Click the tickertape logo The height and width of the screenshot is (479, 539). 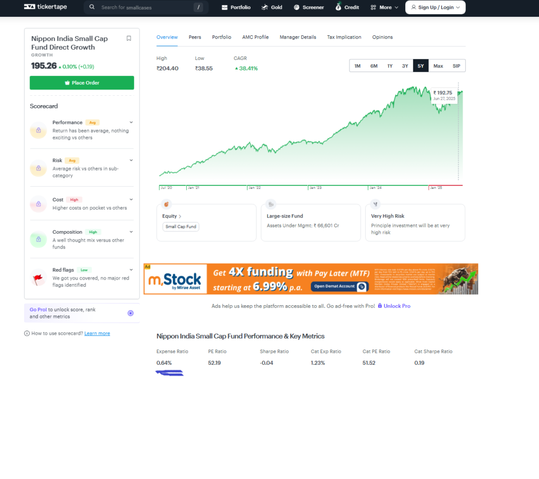(x=45, y=7)
